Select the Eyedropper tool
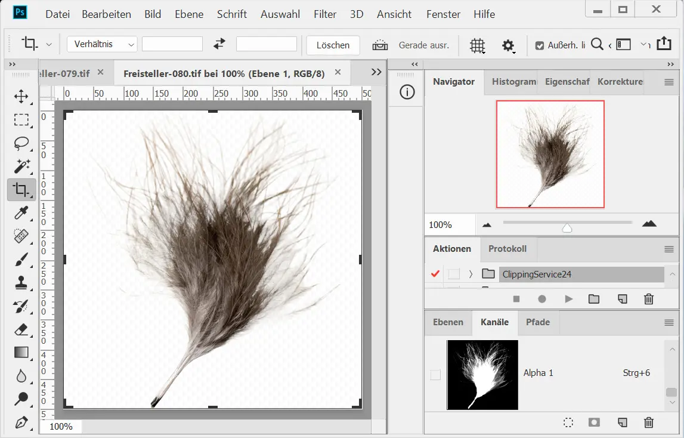 click(21, 213)
